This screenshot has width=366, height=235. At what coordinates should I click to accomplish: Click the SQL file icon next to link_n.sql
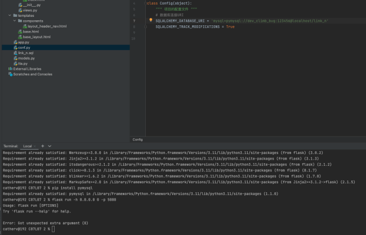point(15,53)
